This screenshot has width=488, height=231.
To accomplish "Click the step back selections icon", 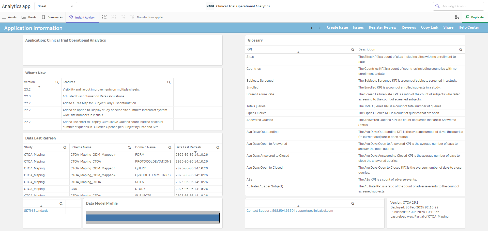I will pos(114,17).
